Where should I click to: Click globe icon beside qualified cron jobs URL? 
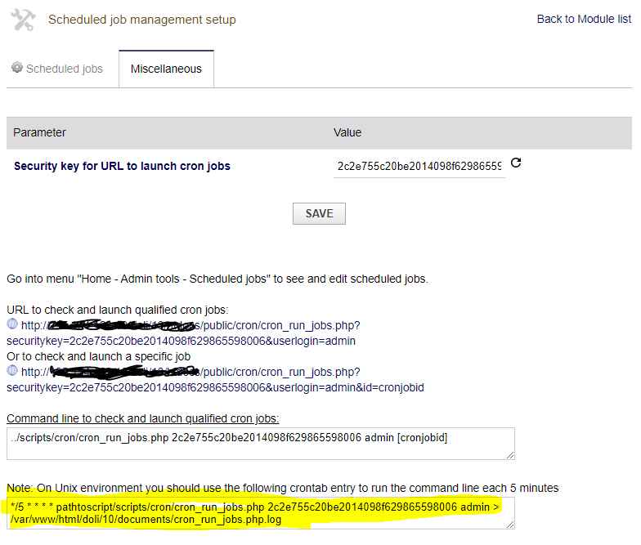coord(11,324)
